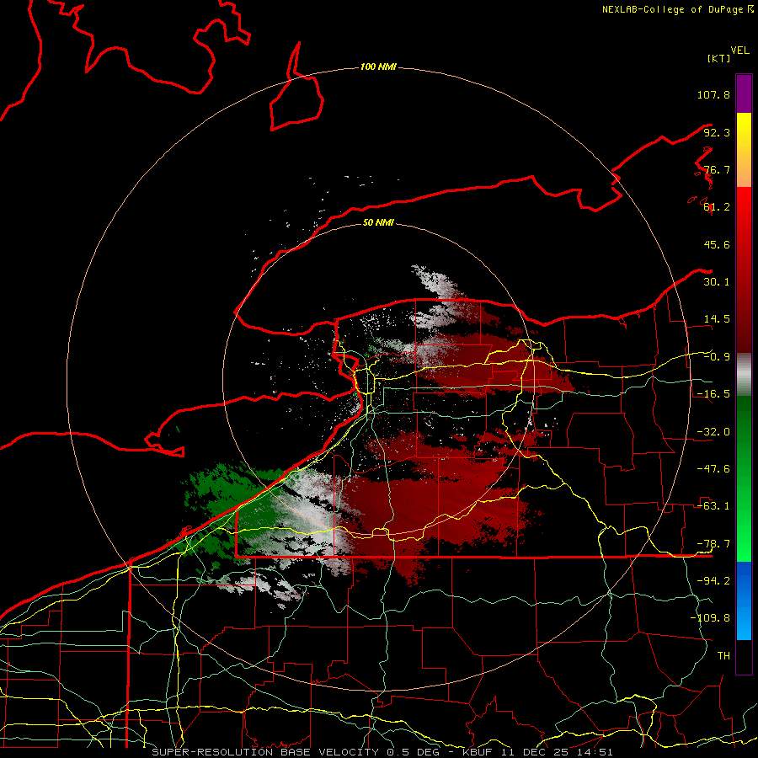Click the Super-Resolution Base Velocity footer caption
This screenshot has height=758, width=758.
(x=382, y=752)
